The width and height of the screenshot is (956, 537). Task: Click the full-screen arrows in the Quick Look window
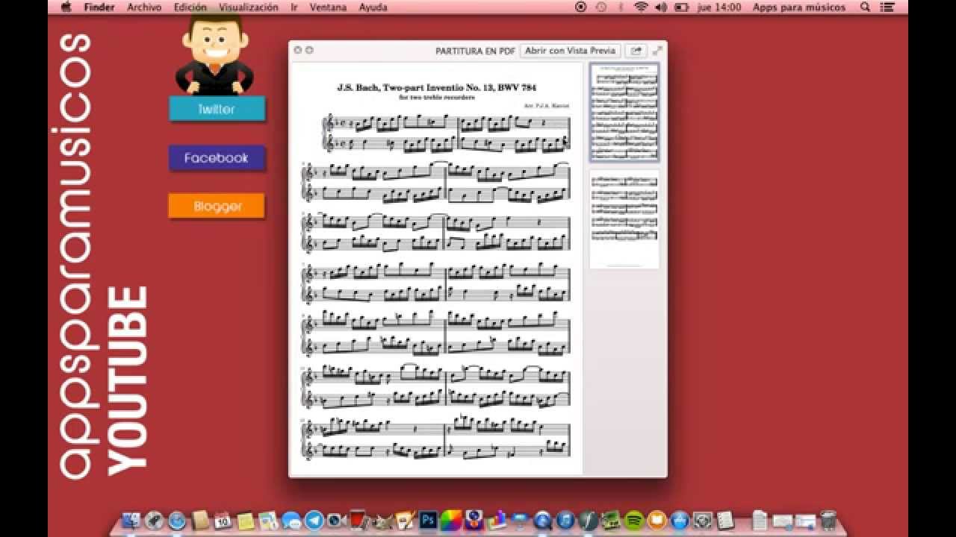(657, 51)
